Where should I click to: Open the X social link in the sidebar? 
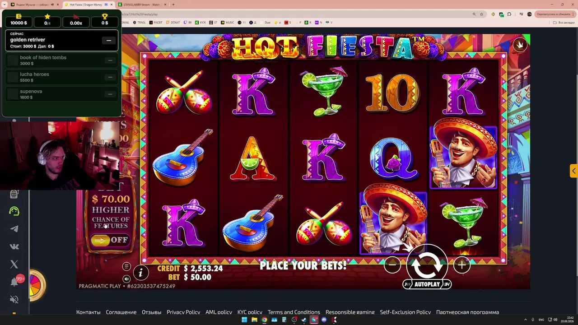(14, 264)
